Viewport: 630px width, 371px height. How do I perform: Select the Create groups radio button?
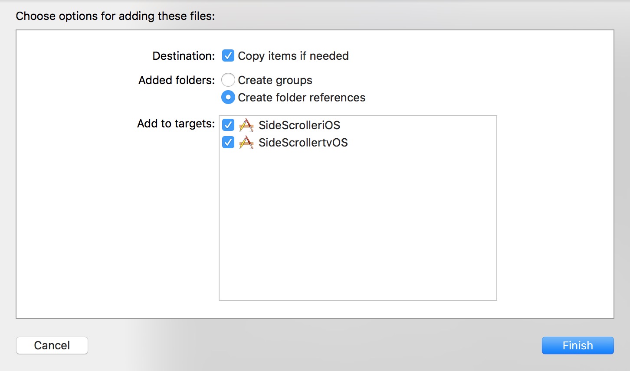pos(228,80)
